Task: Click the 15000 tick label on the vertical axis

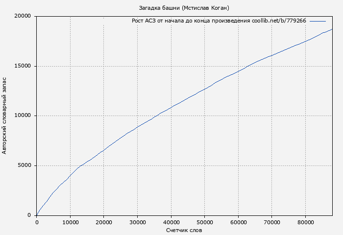Action: [x=23, y=66]
